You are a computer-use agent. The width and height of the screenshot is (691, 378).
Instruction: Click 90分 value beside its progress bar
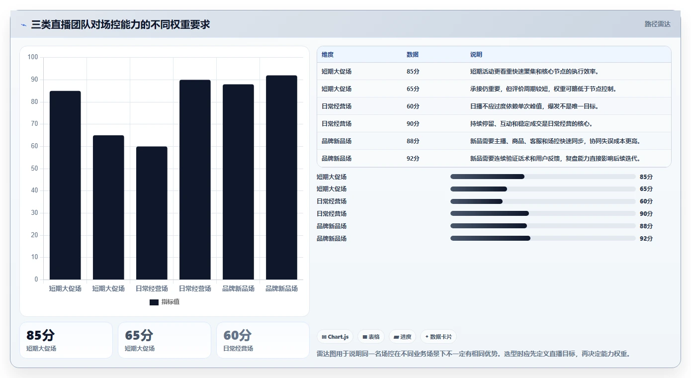646,213
